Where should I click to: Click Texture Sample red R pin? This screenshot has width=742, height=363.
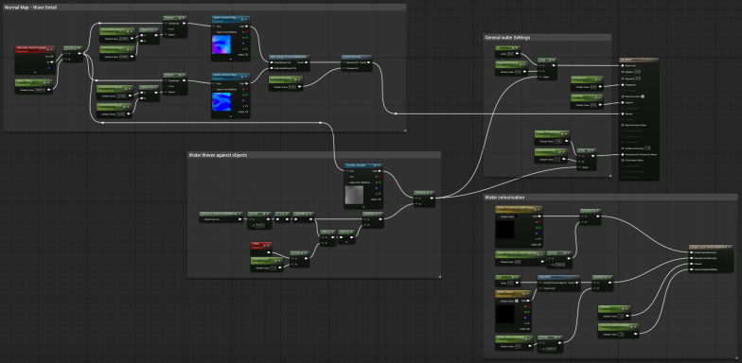point(380,176)
